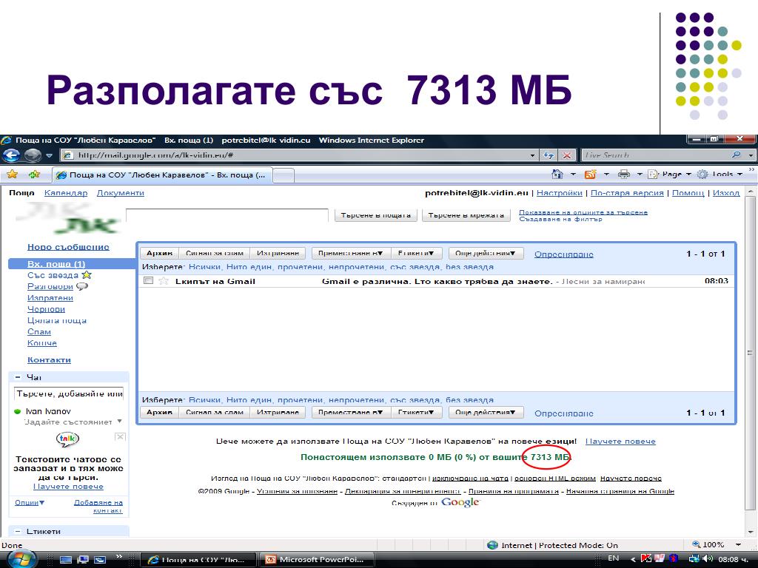Expand the address bar dropdown arrow
This screenshot has width=758, height=568.
(x=532, y=155)
